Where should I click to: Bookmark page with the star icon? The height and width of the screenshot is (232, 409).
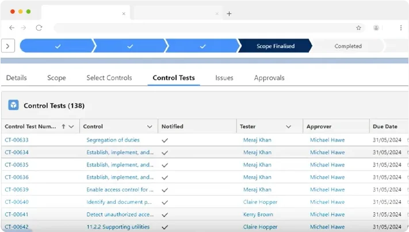358,28
